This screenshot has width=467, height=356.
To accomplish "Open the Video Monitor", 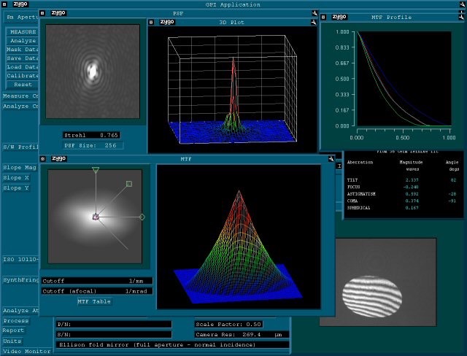I will click(x=26, y=351).
